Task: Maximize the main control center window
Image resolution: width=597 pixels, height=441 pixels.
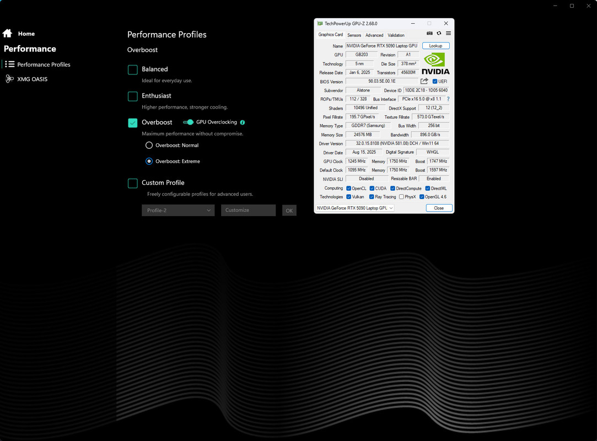Action: [x=572, y=6]
